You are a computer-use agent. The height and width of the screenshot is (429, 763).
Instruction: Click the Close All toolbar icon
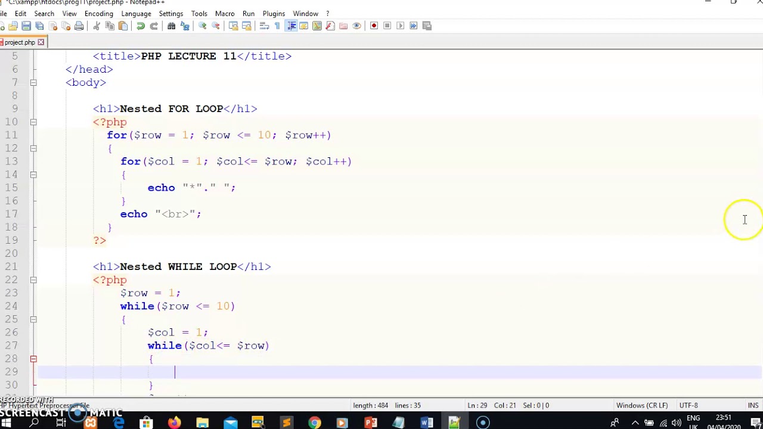point(66,26)
